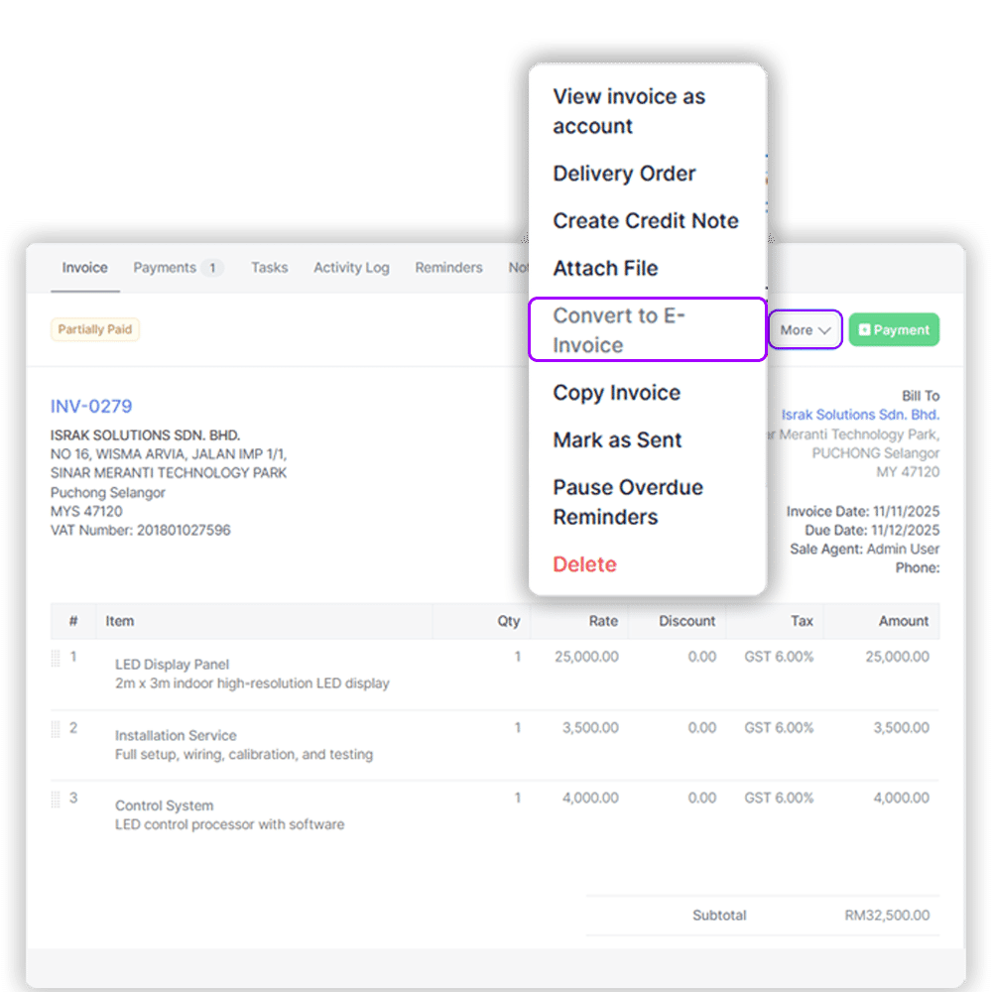Viewport: 992px width, 992px height.
Task: Select Attach File from the menu
Action: click(605, 269)
